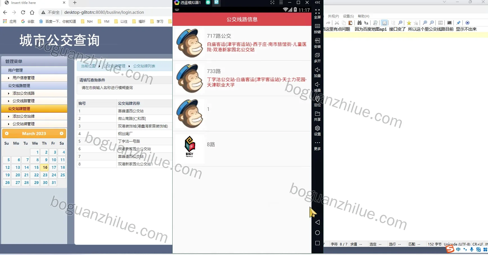Open the YM bookmarks folder

(x=104, y=21)
